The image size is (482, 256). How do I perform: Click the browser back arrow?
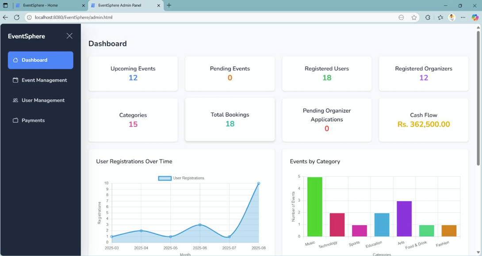[x=5, y=17]
